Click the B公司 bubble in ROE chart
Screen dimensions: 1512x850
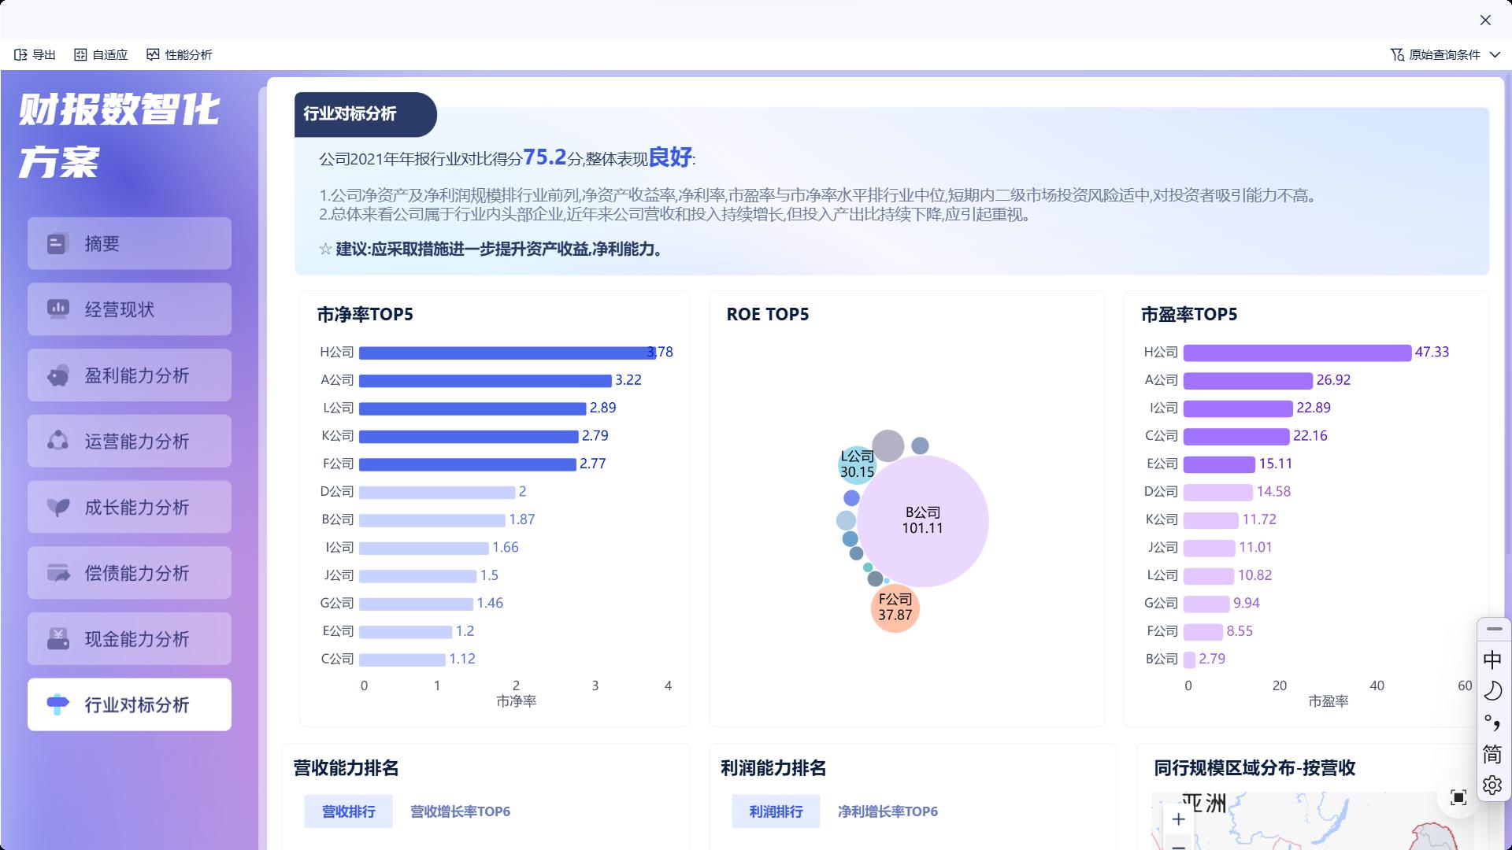tap(922, 521)
